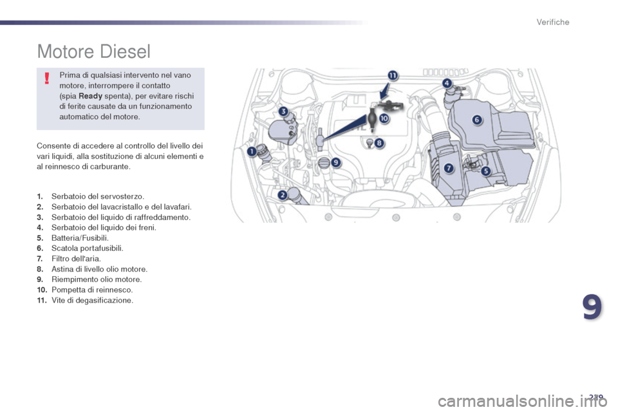Click diagram marker 9 for the oil filler cap
618x412 pixels.
point(335,162)
